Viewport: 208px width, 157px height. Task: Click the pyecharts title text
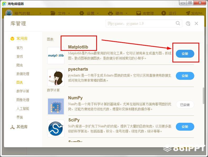[78, 69]
